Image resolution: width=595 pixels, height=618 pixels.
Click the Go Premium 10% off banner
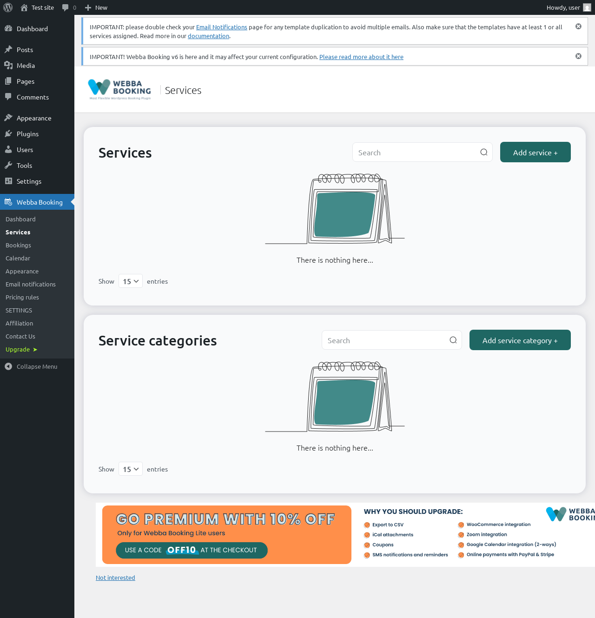click(345, 535)
